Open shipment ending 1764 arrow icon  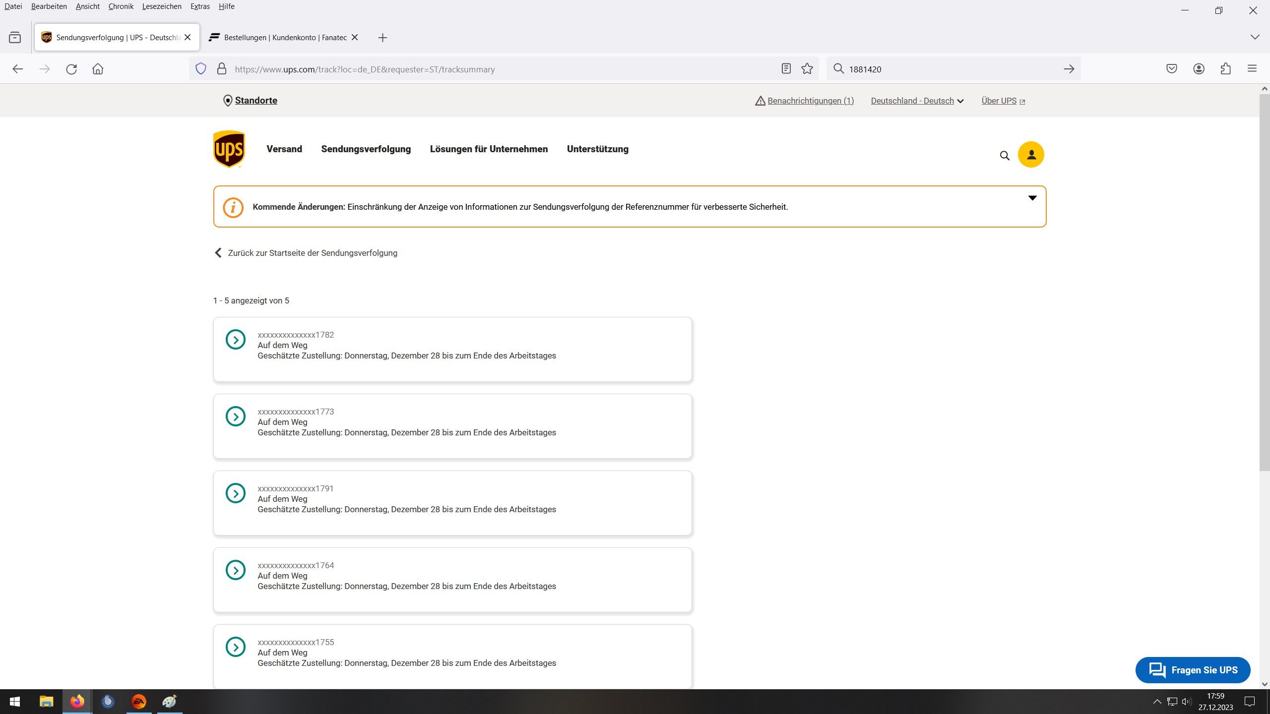[x=236, y=570]
